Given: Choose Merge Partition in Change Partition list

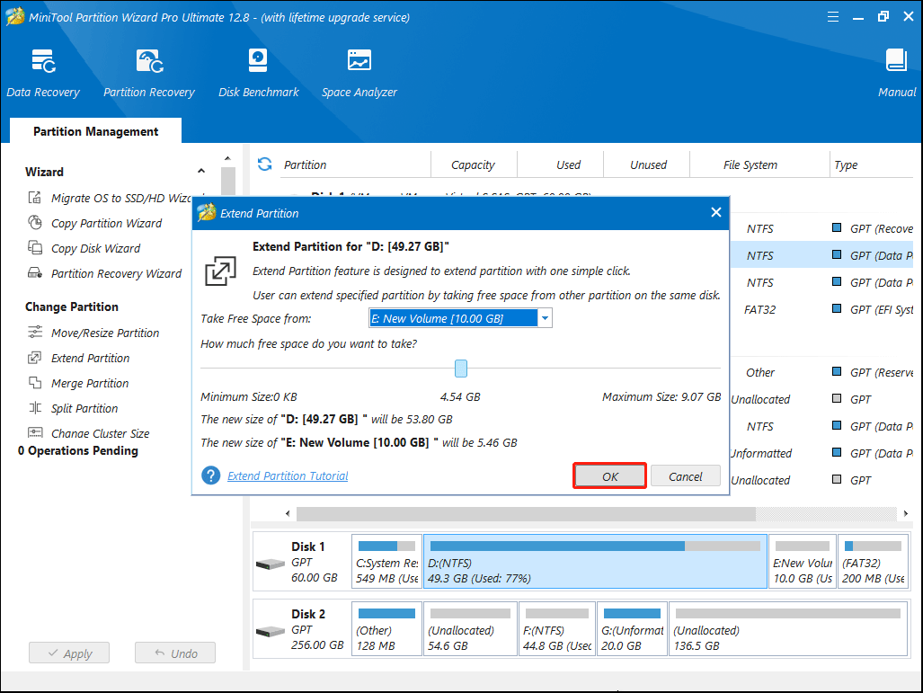Looking at the screenshot, I should pyautogui.click(x=90, y=383).
